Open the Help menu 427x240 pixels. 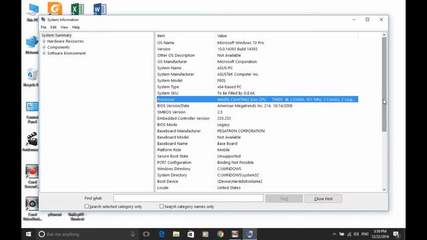(76, 27)
